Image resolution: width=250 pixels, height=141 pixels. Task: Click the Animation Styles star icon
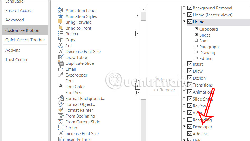[61, 16]
